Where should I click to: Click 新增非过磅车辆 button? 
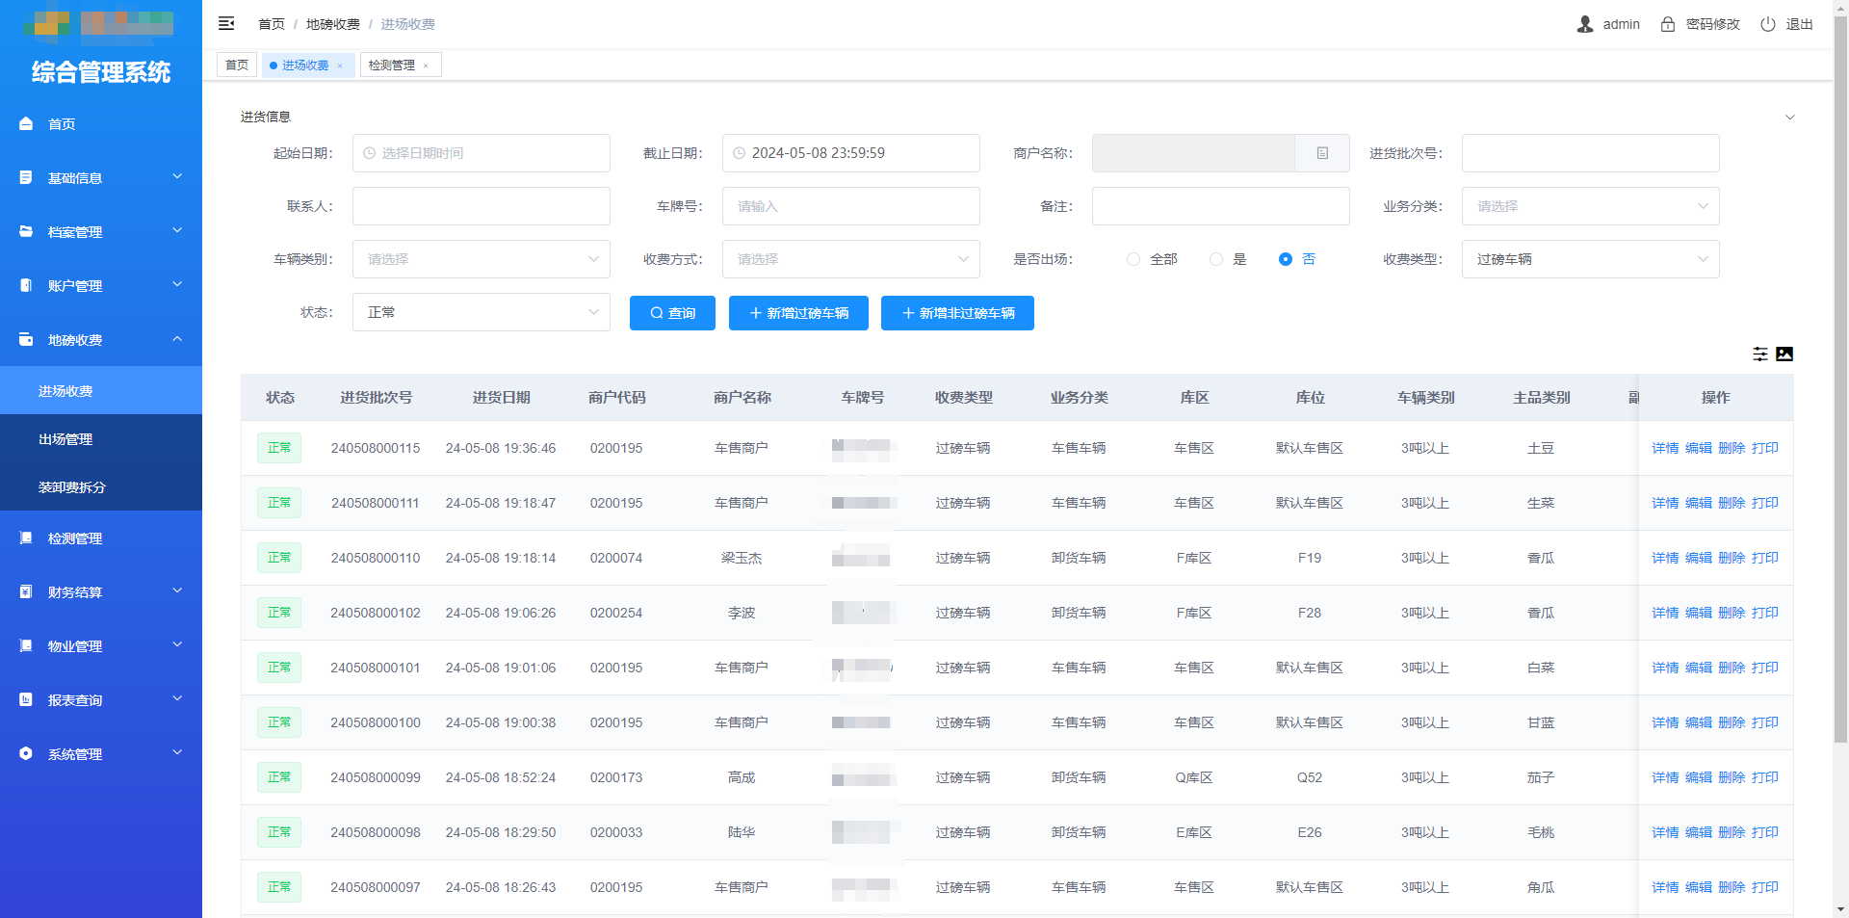(957, 313)
